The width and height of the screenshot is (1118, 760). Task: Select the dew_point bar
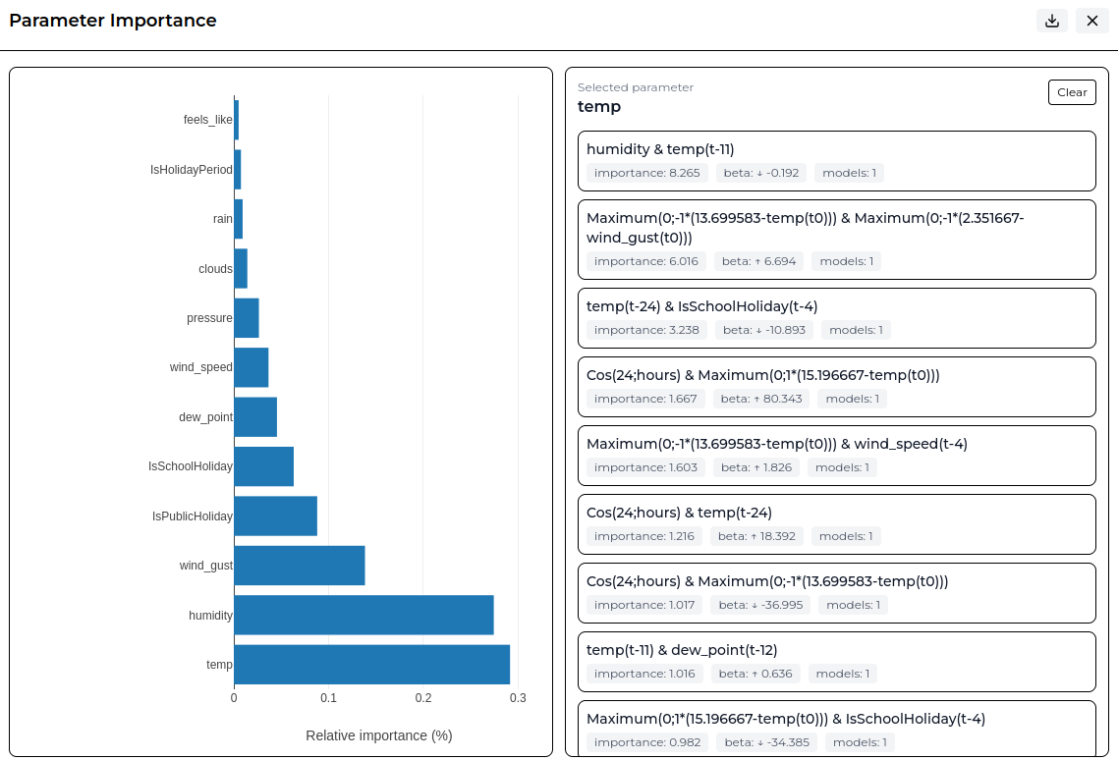[255, 417]
